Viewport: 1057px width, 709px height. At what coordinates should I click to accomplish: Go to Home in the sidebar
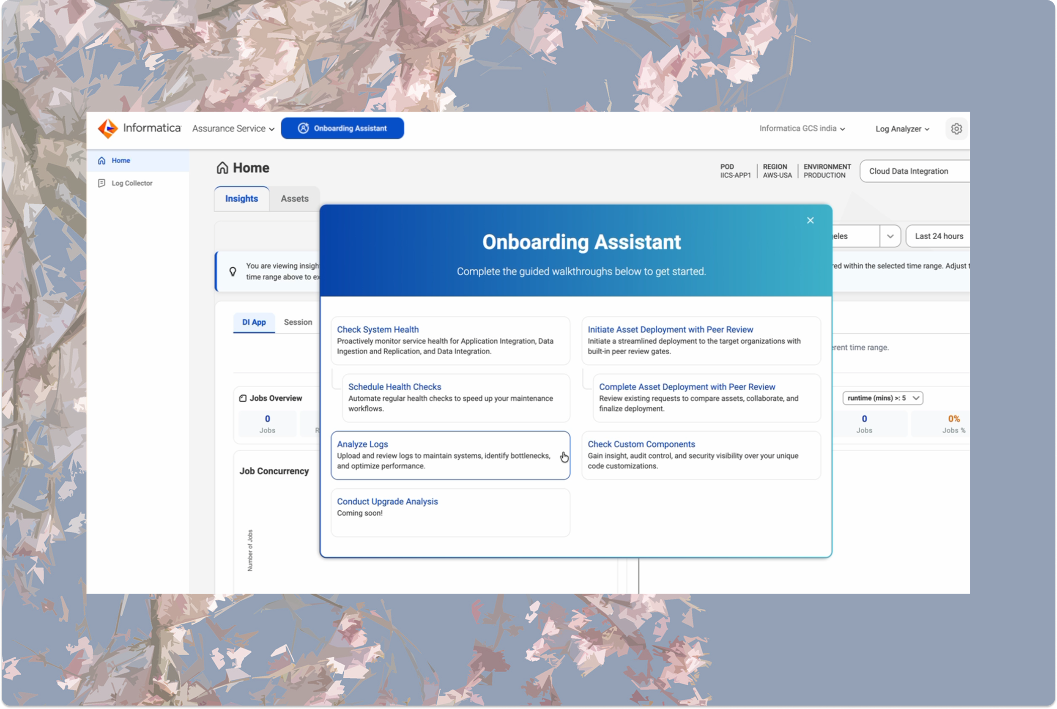point(138,161)
